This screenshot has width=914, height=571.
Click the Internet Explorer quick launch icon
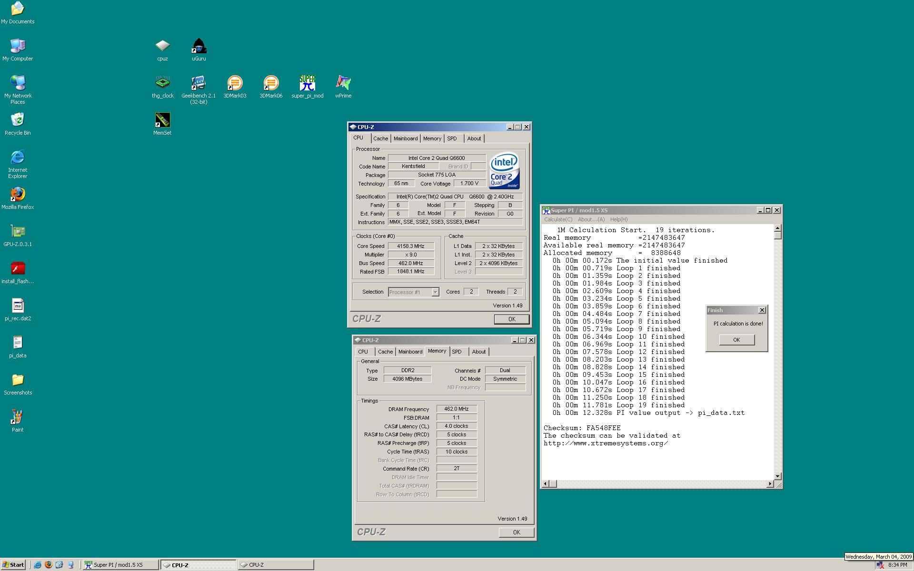38,565
